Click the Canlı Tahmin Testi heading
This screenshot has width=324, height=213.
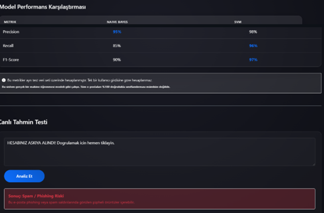pos(24,122)
